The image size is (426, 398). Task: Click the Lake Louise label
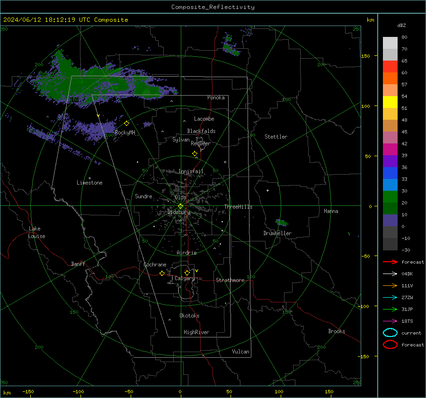[x=36, y=232]
